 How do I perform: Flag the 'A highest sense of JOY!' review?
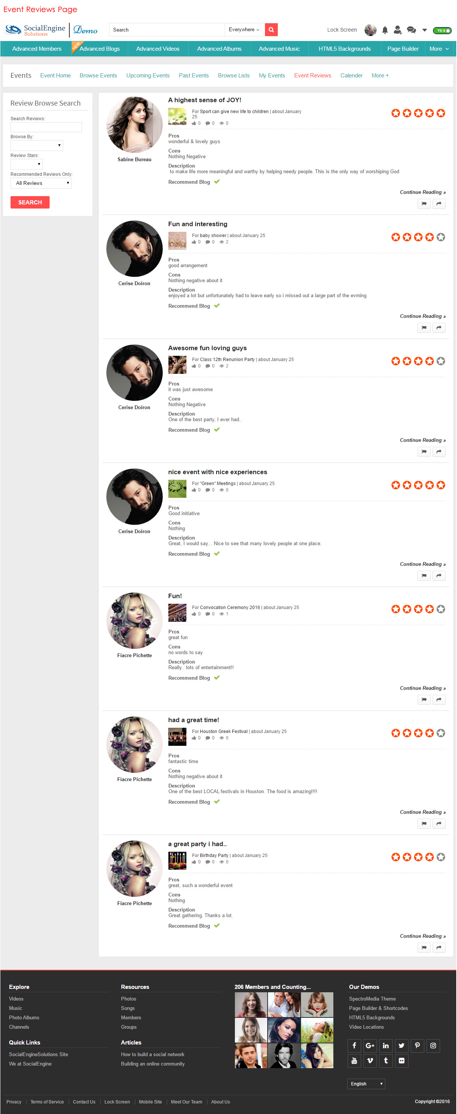pos(424,204)
